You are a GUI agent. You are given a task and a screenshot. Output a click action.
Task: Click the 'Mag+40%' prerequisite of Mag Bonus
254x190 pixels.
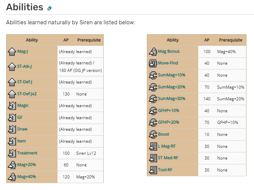pos(226,52)
